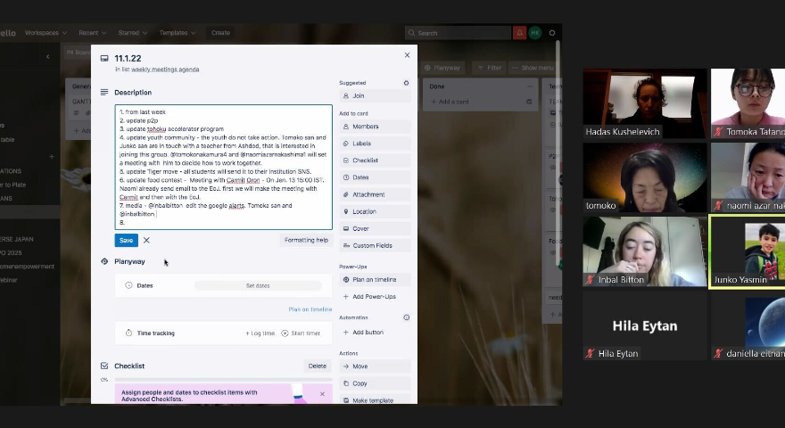Collapse the left sidebar chevron
785x428 pixels.
pyautogui.click(x=48, y=57)
